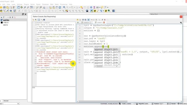Select the Identify Features tool
Screen dimensions: 187x105
click(64, 7)
